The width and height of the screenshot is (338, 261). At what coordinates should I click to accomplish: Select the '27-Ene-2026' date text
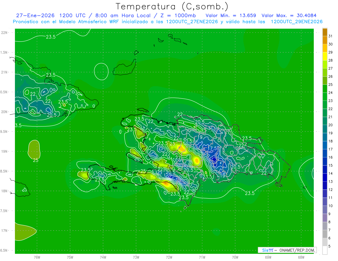35,15
